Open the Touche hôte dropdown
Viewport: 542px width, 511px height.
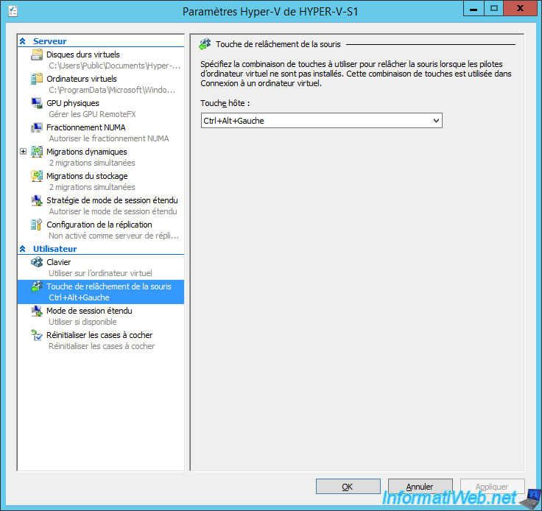click(436, 121)
